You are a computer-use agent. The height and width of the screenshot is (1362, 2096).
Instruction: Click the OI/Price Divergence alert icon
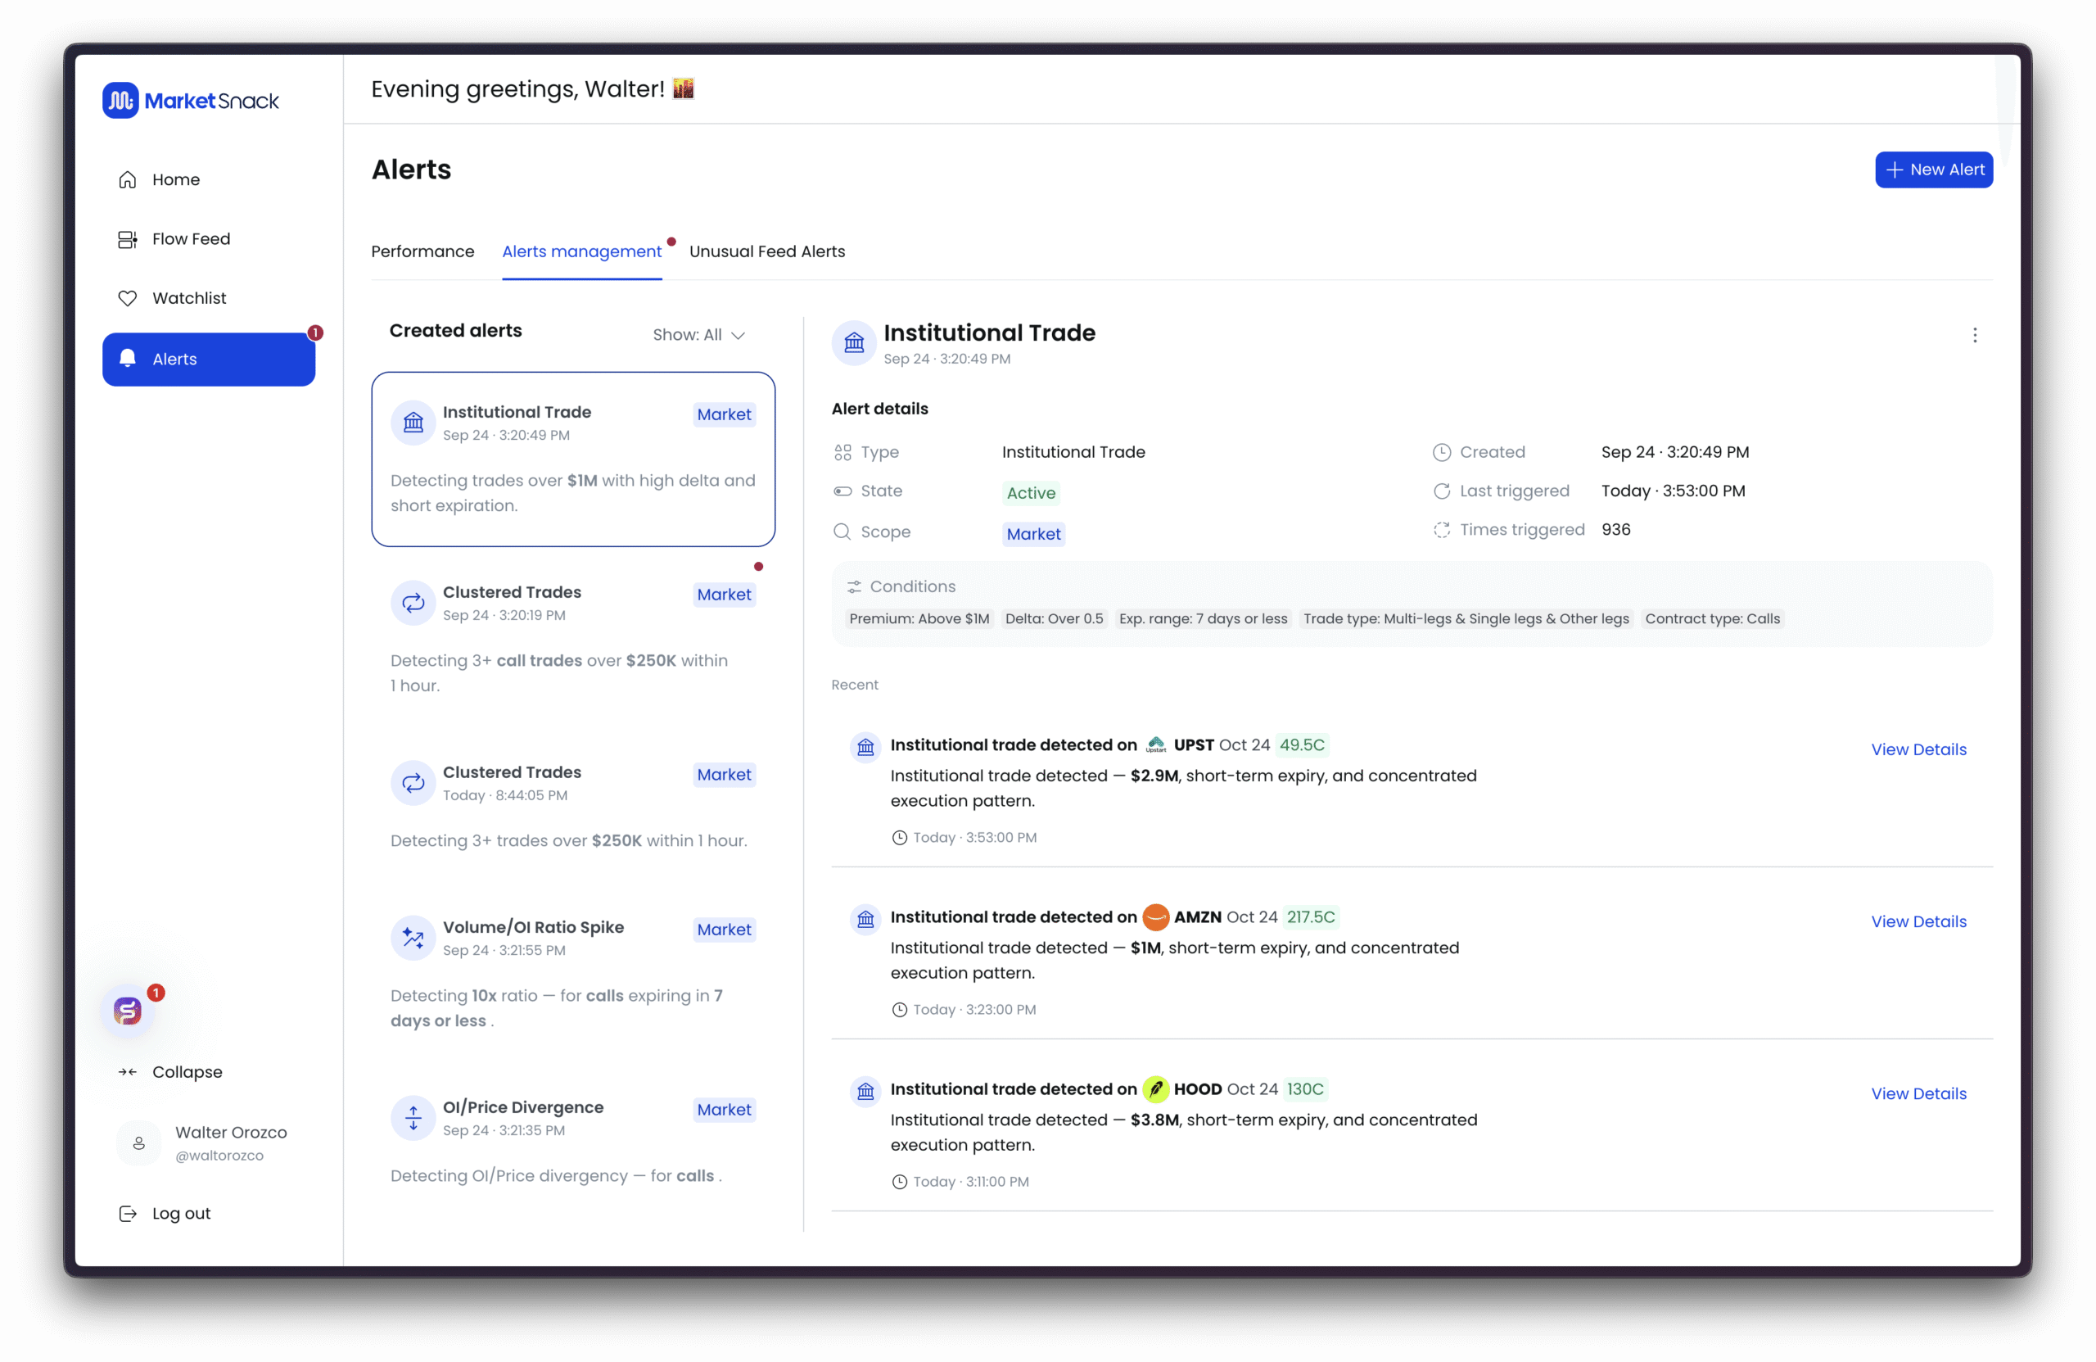(x=413, y=1118)
